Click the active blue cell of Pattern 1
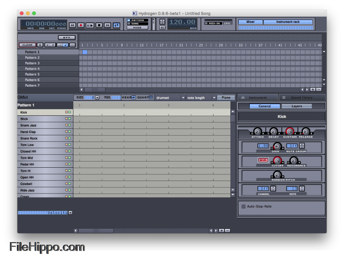 pos(85,52)
